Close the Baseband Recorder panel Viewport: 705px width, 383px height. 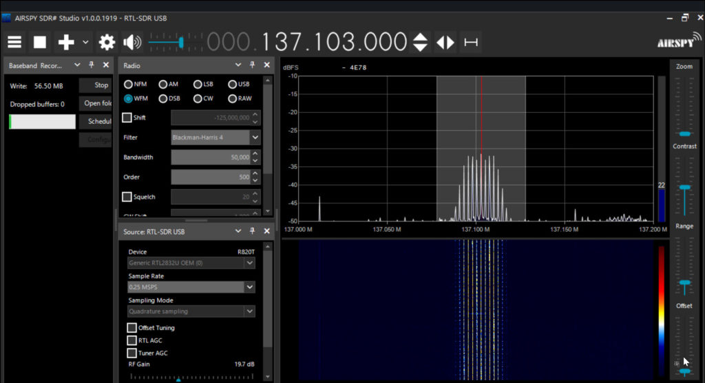[x=106, y=65]
